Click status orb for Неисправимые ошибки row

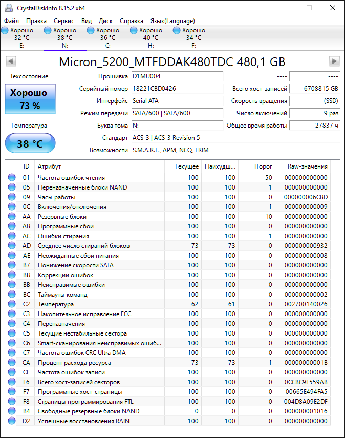tap(12, 284)
